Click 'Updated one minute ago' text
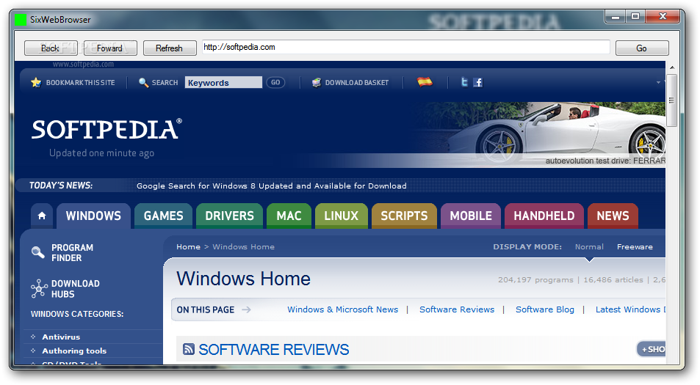 (x=102, y=153)
